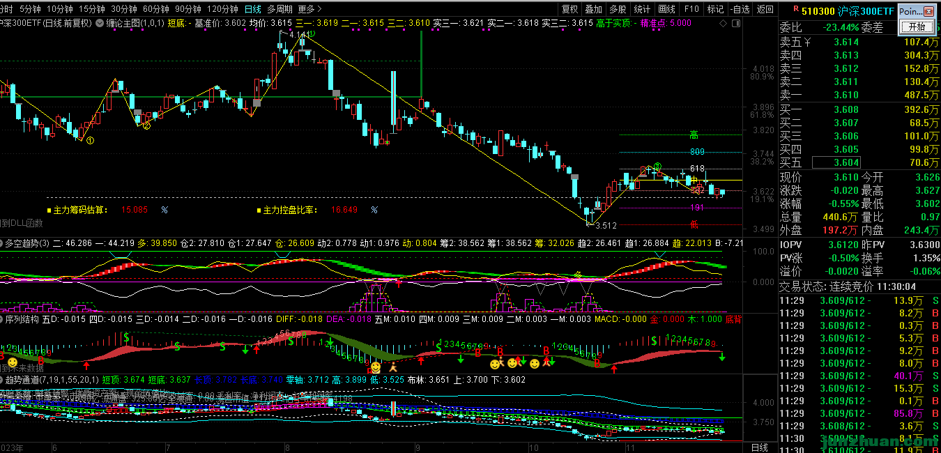This screenshot has height=453, width=941.
Task: Click the 主力筹码估算 15.085 readout
Action: tap(108, 210)
